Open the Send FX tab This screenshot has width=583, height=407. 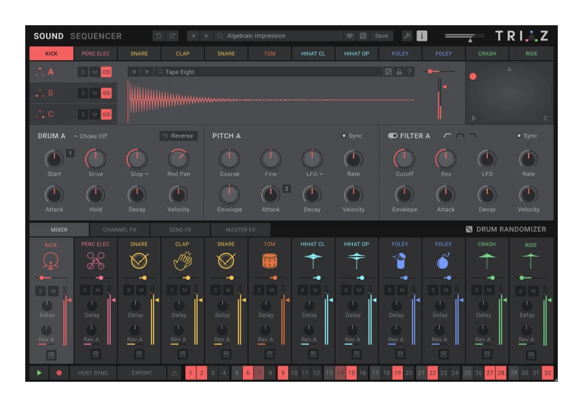coord(180,230)
